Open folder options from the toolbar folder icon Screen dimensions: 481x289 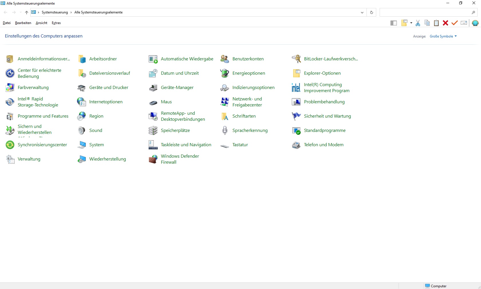(x=404, y=23)
